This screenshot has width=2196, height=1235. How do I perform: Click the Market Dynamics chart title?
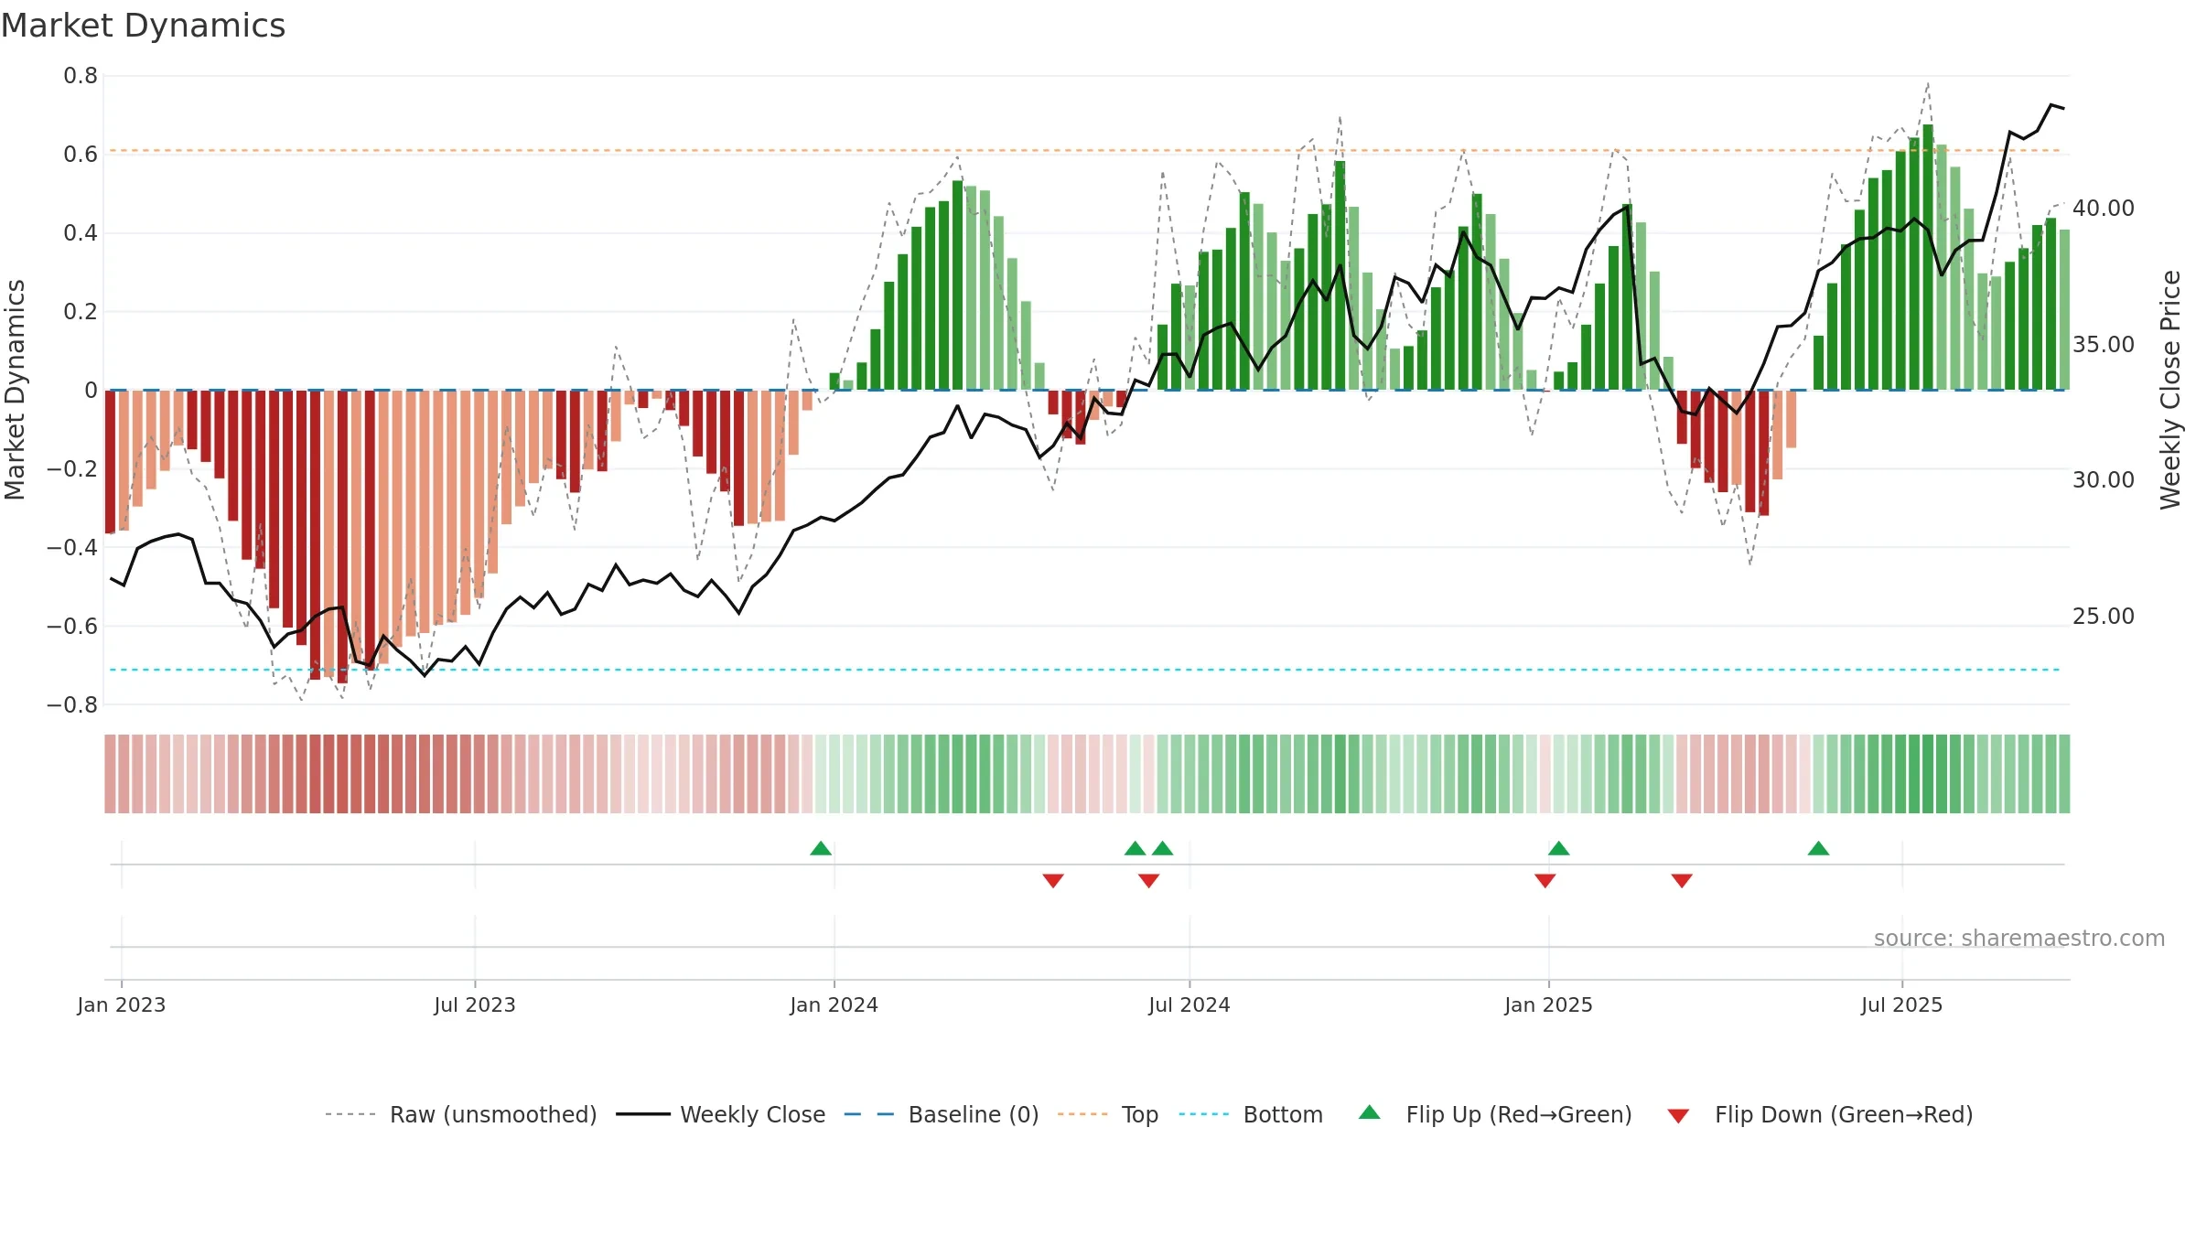point(143,26)
